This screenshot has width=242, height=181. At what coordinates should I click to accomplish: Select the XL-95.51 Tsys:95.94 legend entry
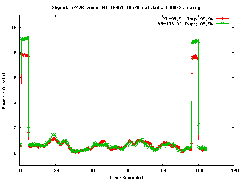188,19
